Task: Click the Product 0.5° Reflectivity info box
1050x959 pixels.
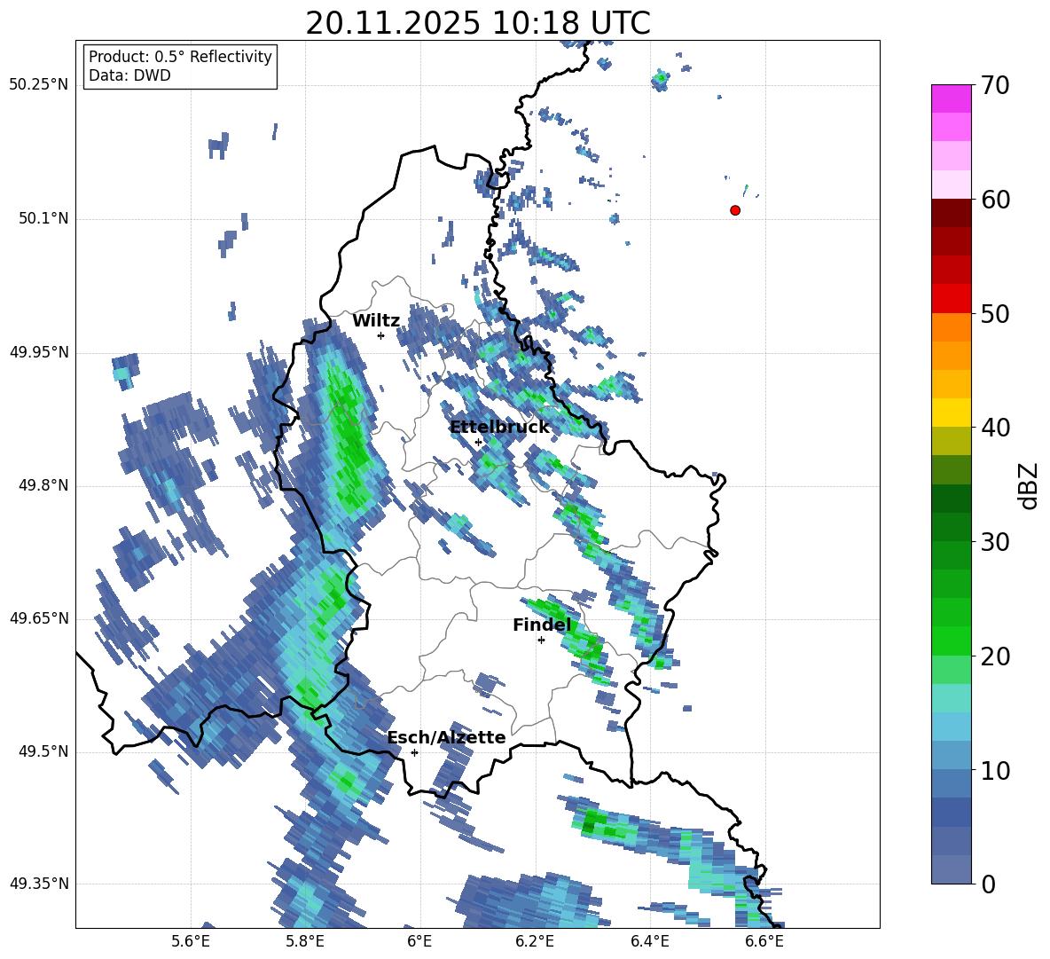Action: (180, 67)
